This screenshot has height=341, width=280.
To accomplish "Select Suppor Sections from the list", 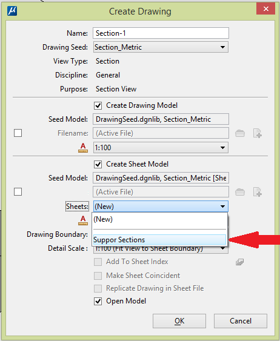I will (x=159, y=240).
